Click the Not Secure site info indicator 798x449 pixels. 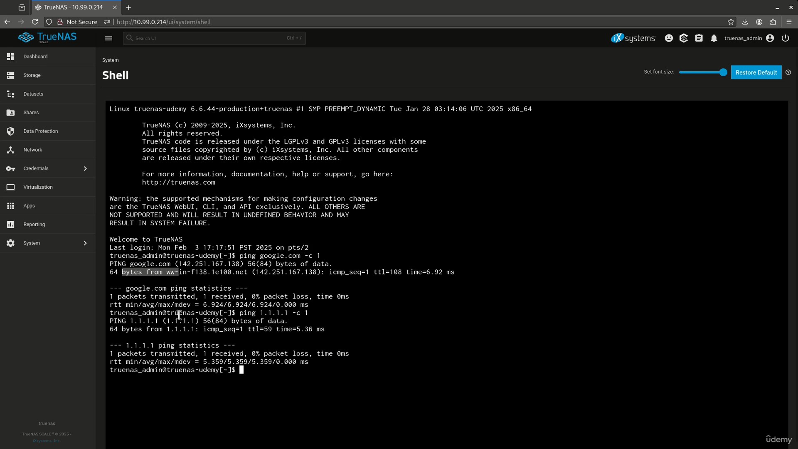tap(77, 22)
